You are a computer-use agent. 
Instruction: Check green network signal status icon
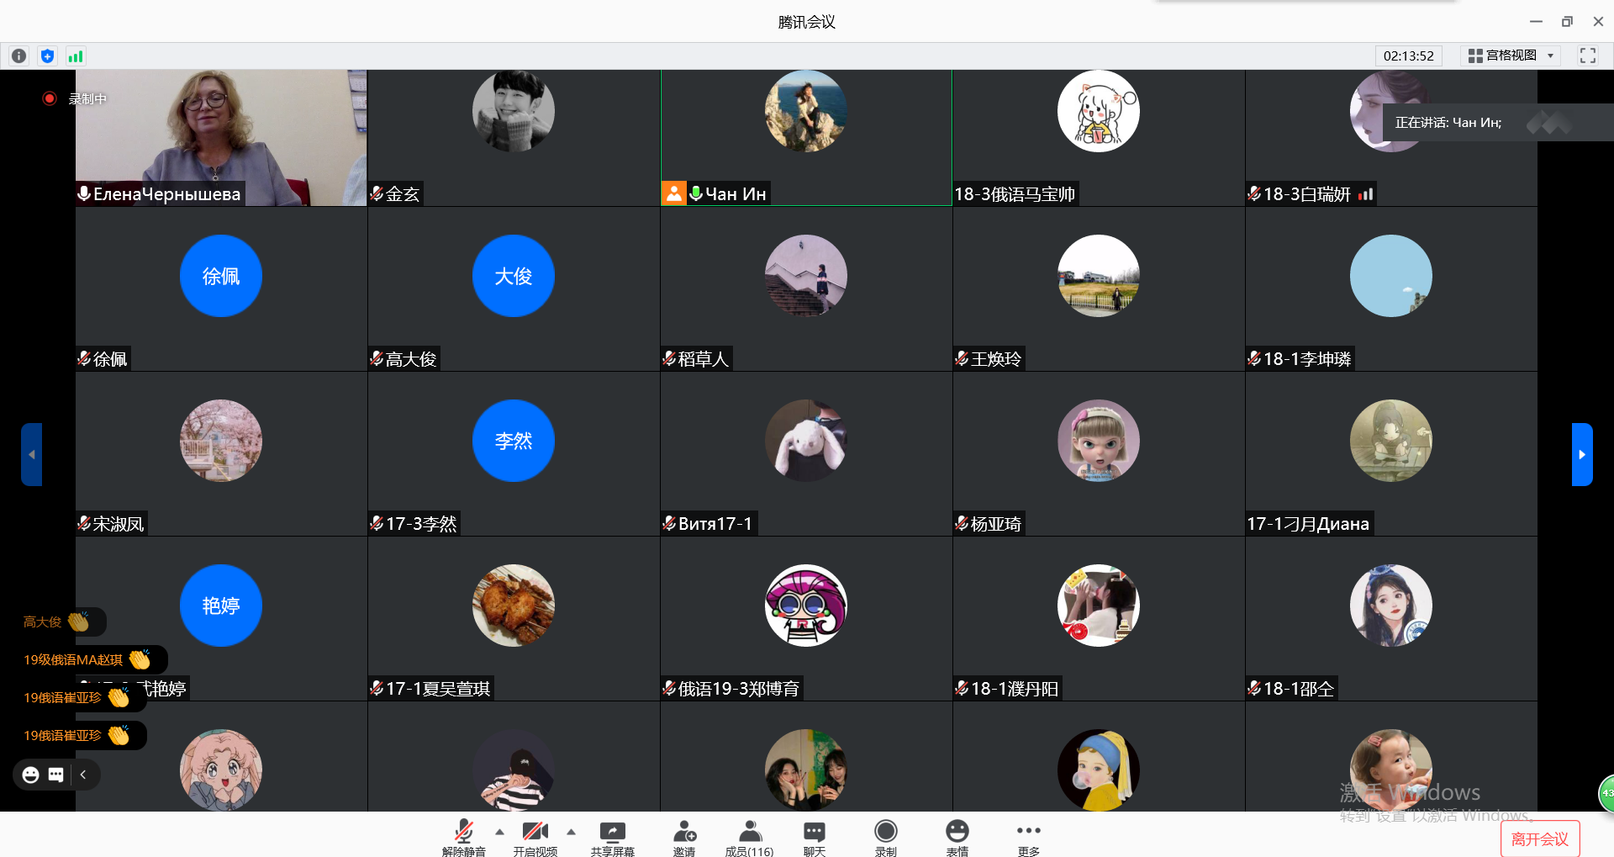(x=76, y=56)
